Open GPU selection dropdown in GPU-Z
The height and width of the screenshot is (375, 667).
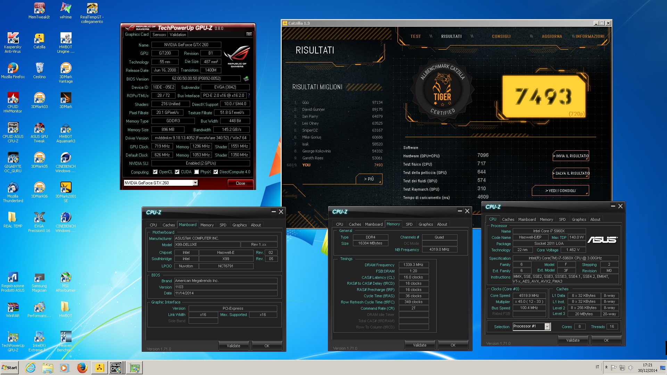(x=195, y=183)
